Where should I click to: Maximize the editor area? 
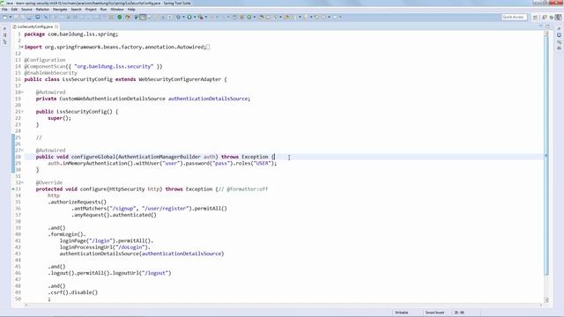547,26
